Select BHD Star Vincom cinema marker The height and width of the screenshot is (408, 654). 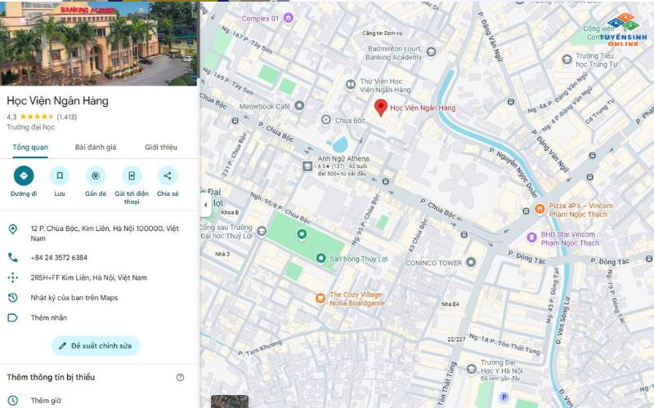point(532,237)
